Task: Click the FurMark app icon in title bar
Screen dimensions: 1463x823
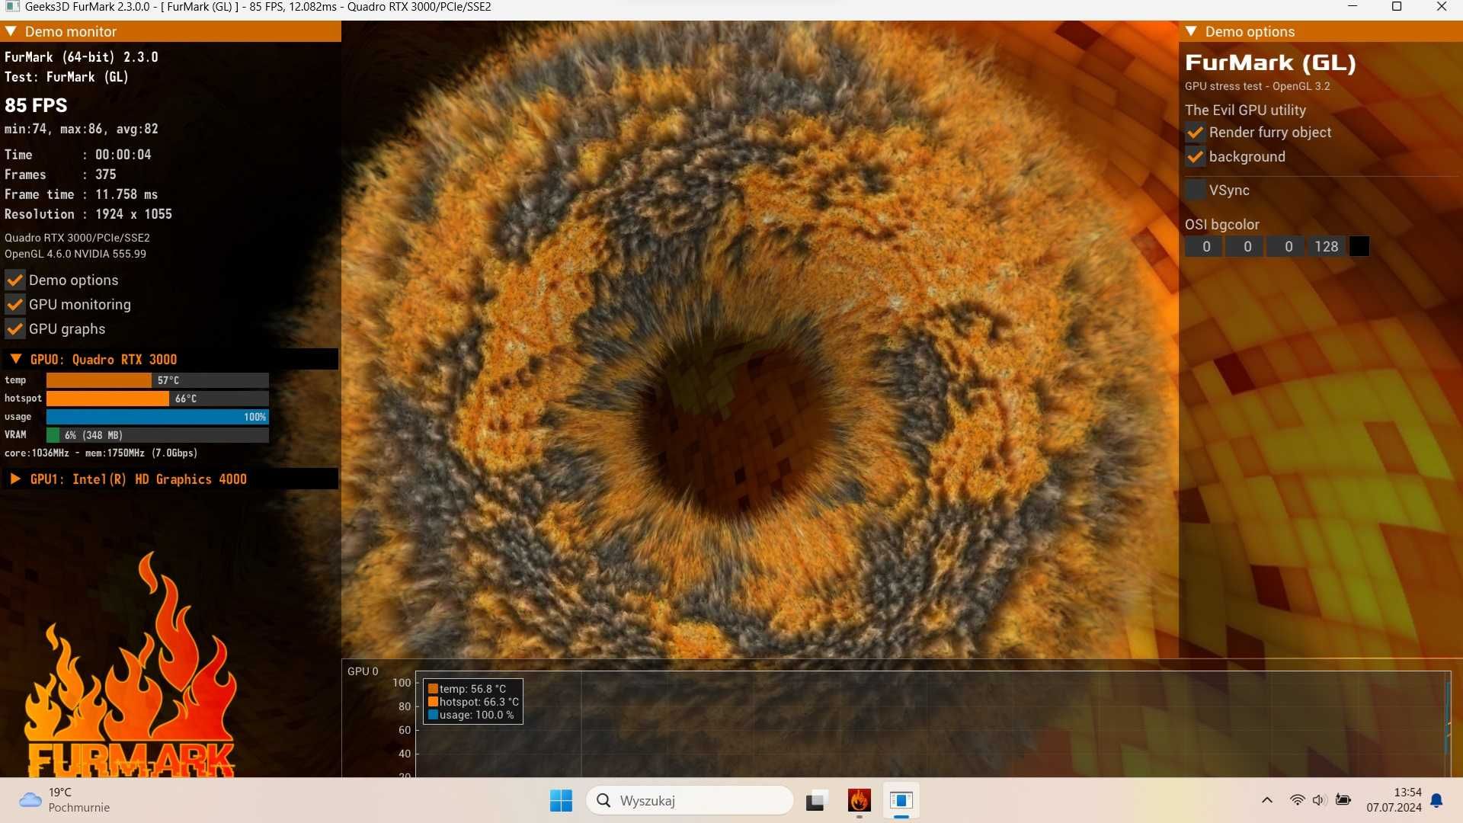Action: pyautogui.click(x=11, y=7)
